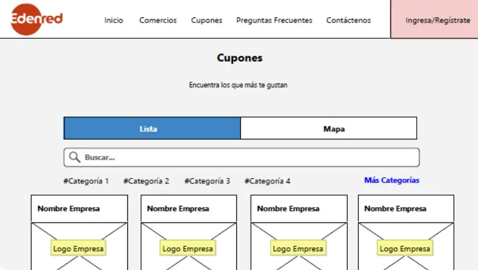Choose the #Categoría 3 tag
Screen dimensions: 478x270
[x=207, y=181]
